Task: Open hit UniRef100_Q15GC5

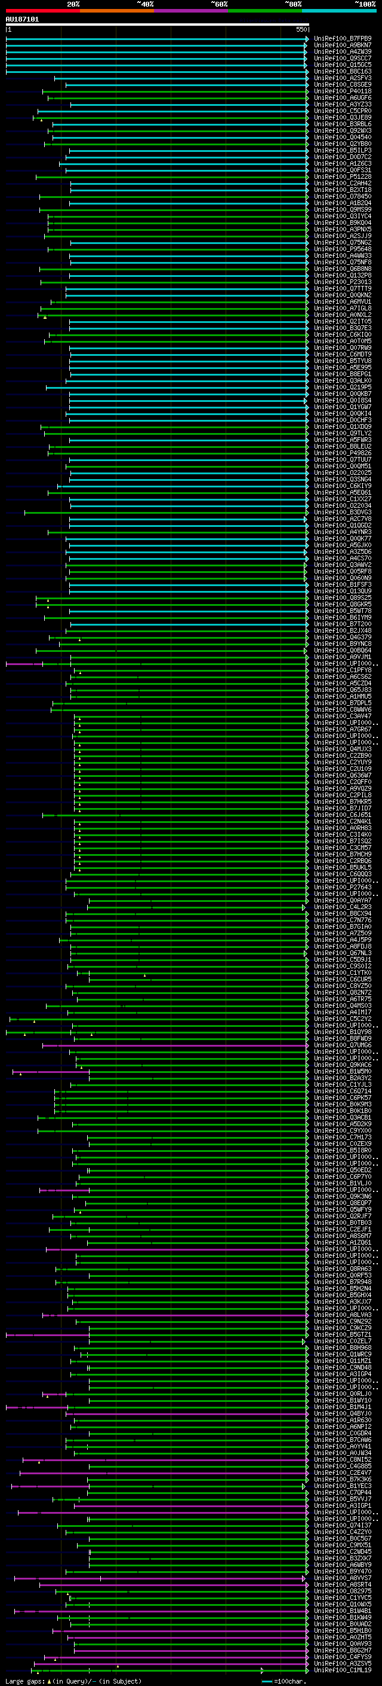Action: 343,65
